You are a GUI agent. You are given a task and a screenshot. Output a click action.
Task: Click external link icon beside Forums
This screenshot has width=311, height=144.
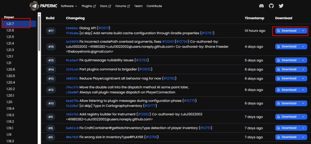click(128, 6)
